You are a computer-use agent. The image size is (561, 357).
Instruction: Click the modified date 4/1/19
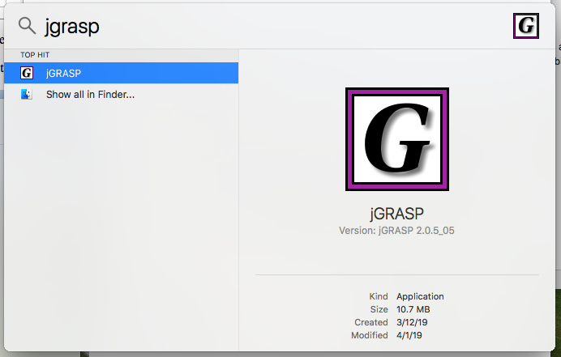click(x=409, y=335)
